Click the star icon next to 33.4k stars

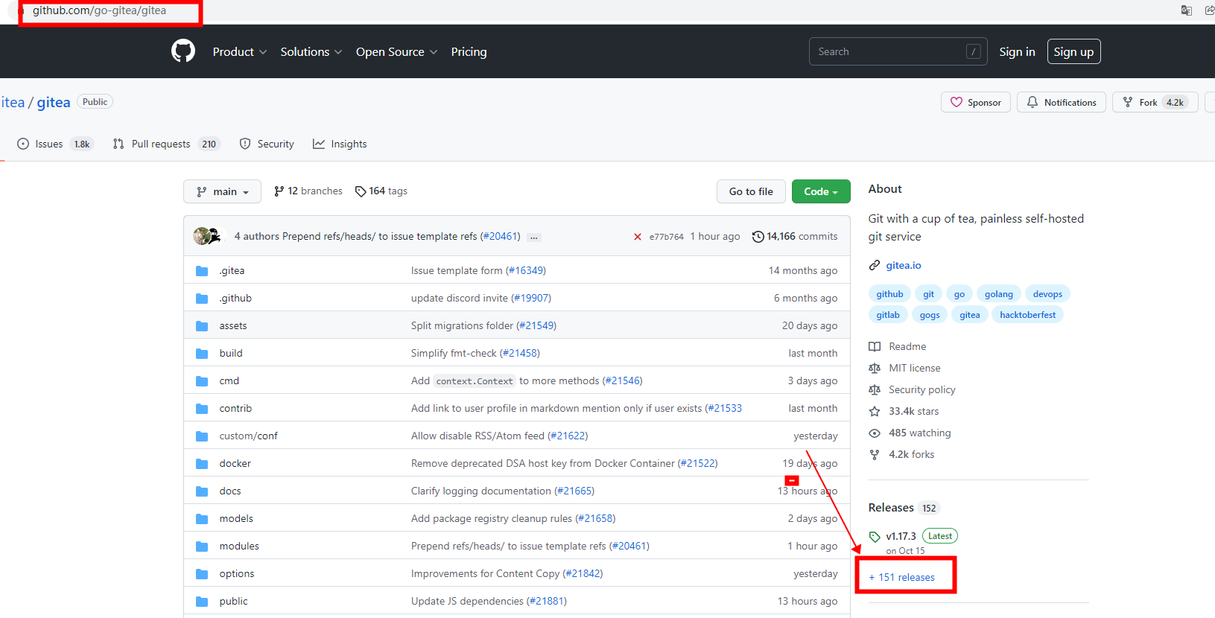(x=875, y=411)
